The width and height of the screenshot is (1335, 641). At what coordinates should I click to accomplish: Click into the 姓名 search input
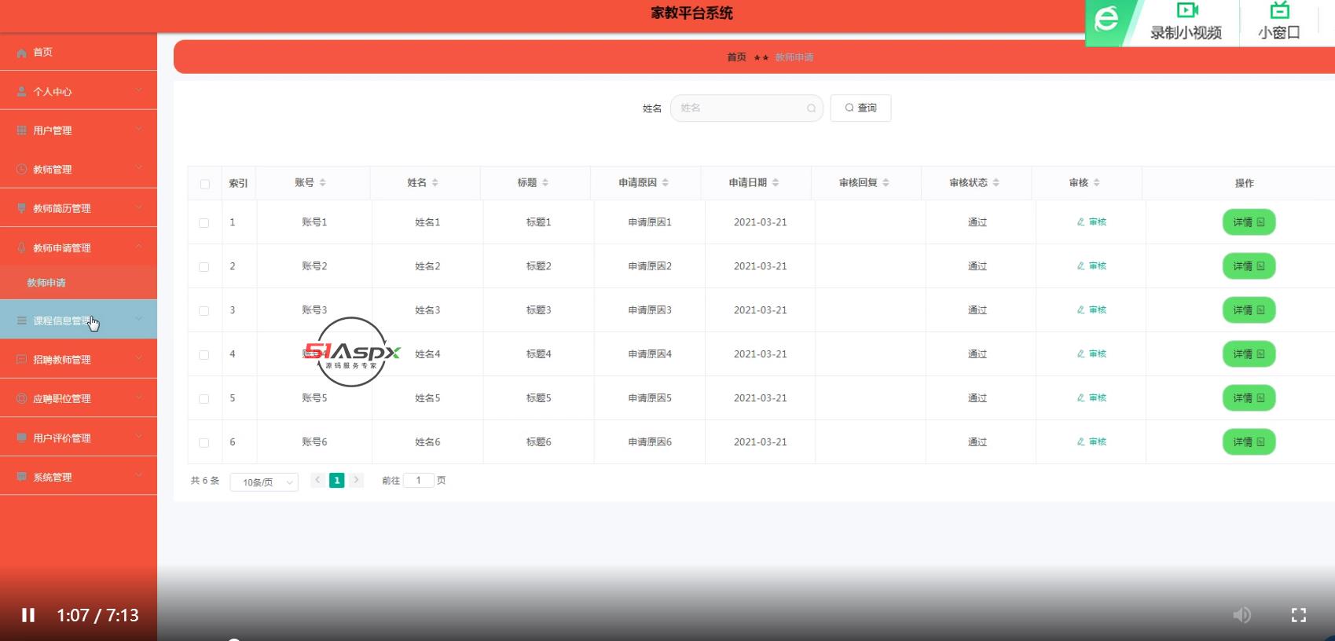(x=746, y=108)
